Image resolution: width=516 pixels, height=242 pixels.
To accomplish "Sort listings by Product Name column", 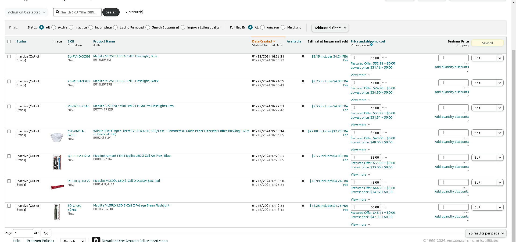I will 104,41.
